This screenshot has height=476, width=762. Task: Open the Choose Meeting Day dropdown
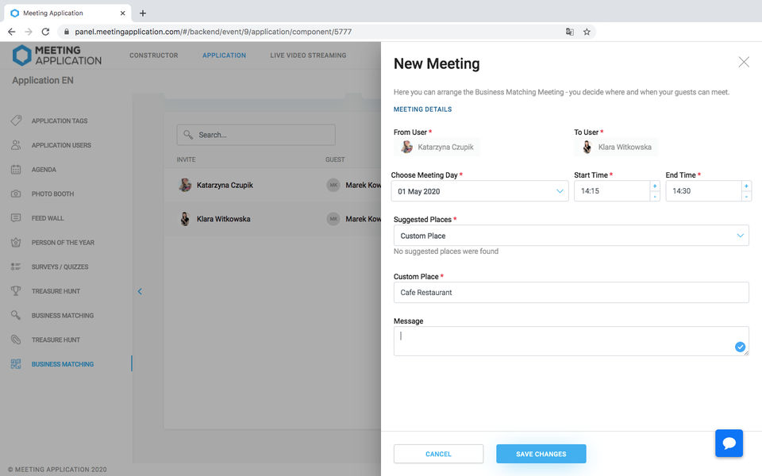479,191
